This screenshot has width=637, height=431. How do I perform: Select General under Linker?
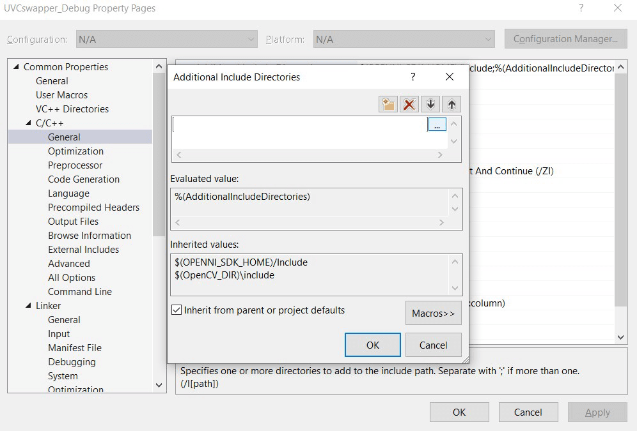pos(64,320)
